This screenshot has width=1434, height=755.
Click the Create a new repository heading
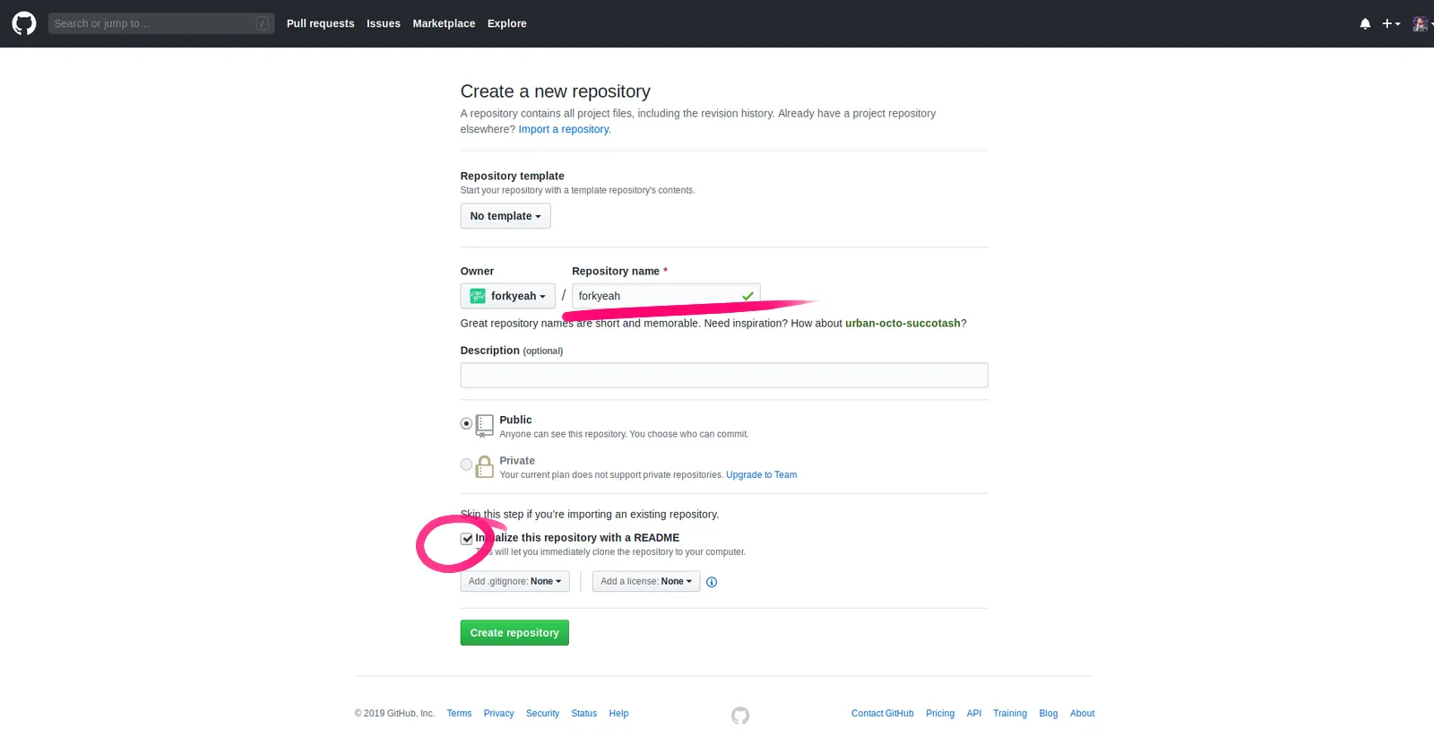click(556, 91)
